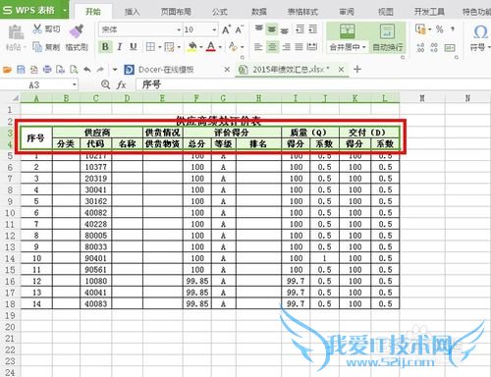
Task: Toggle align text right
Action: [286, 47]
